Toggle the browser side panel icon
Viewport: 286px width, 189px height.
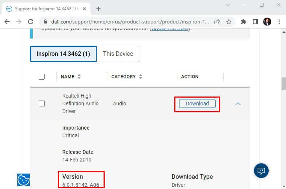tap(255, 22)
